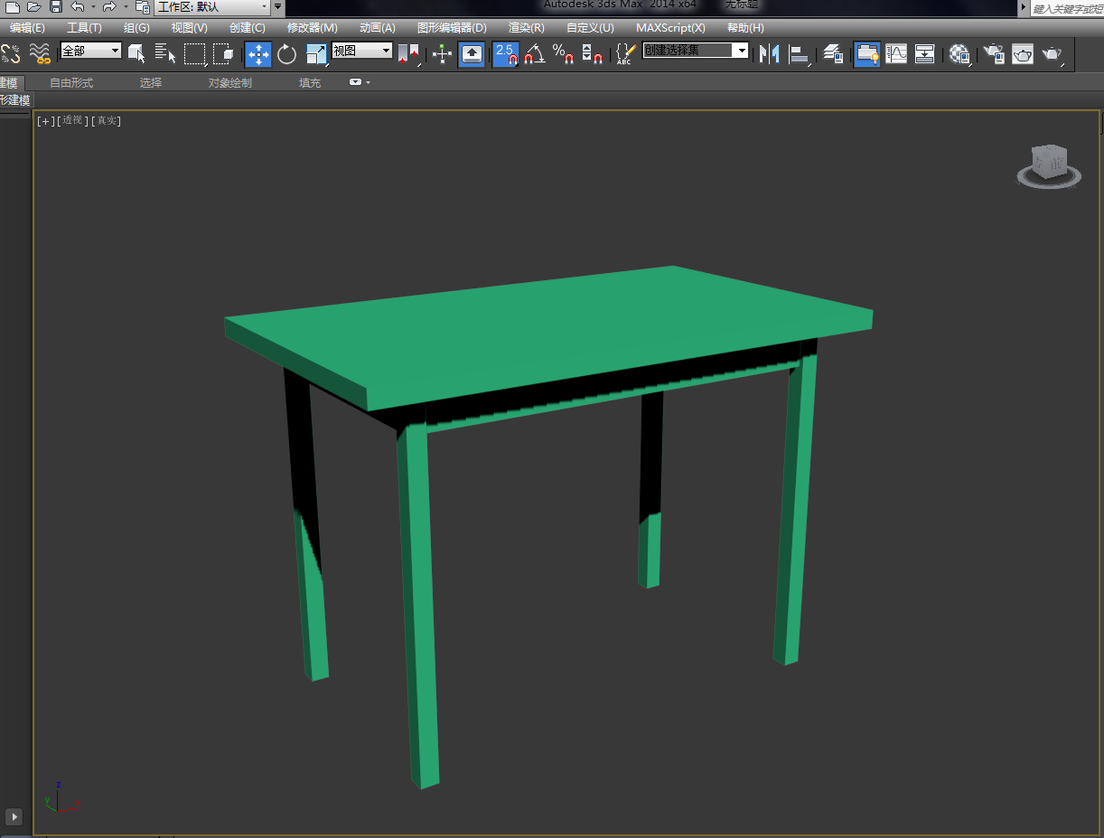Open the 工作区: 默认 workspace dropdown
This screenshot has width=1104, height=838.
[x=213, y=6]
